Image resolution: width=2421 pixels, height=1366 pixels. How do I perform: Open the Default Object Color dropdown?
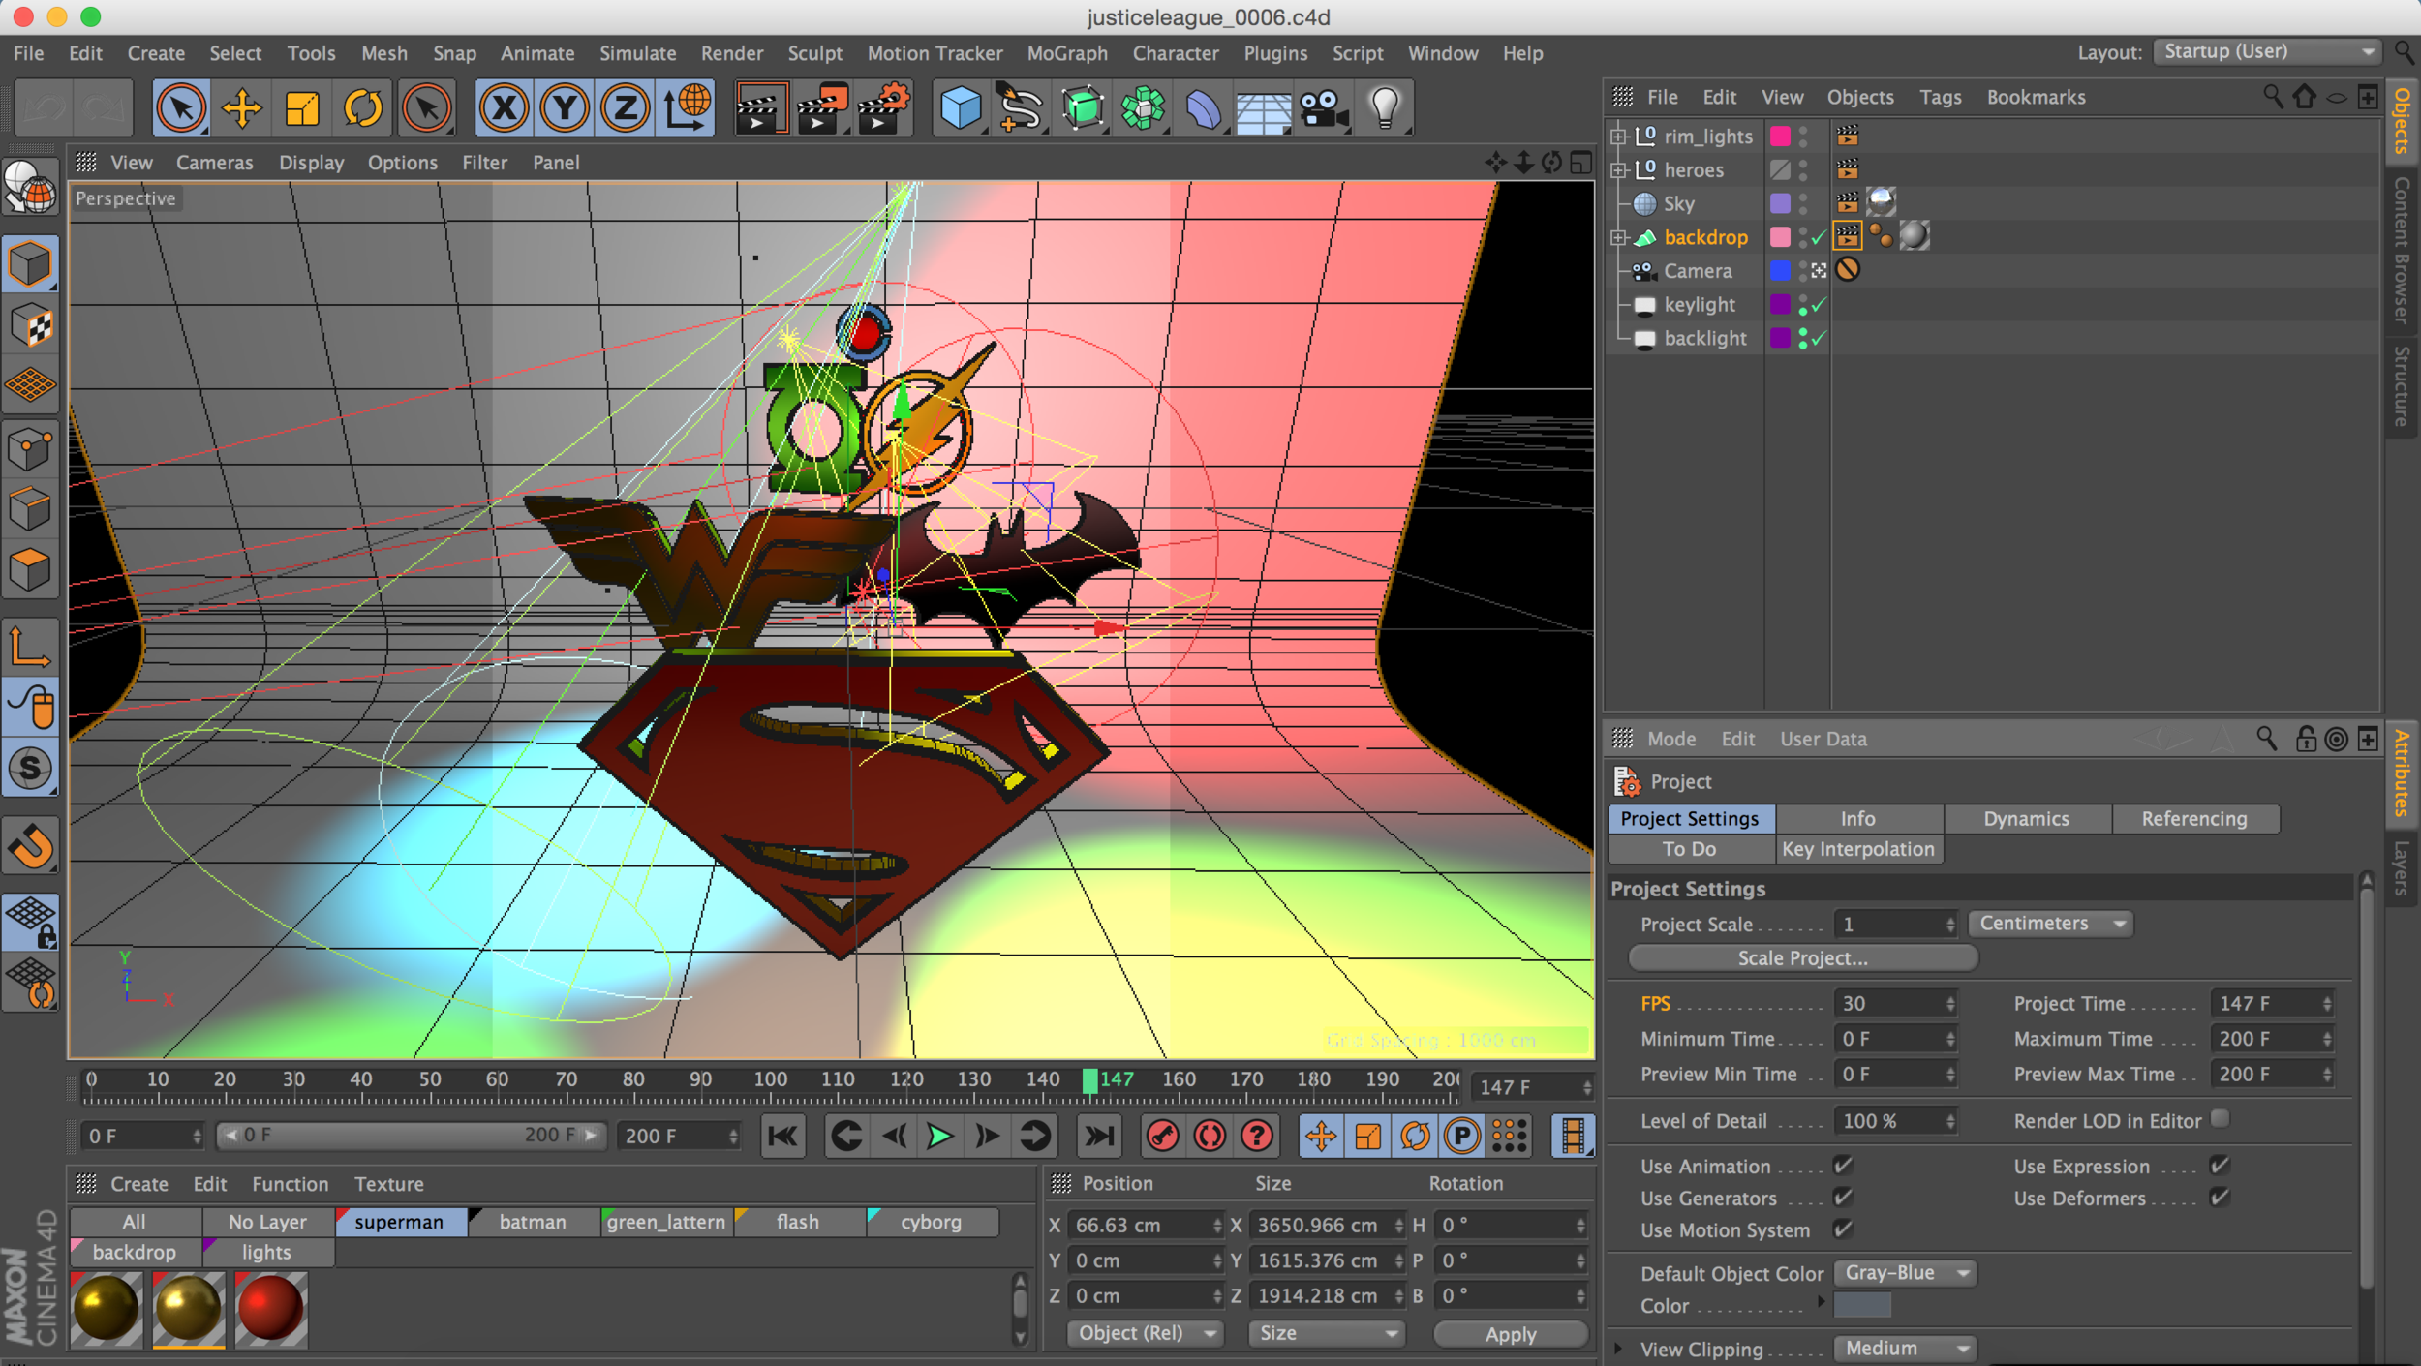(1904, 1273)
